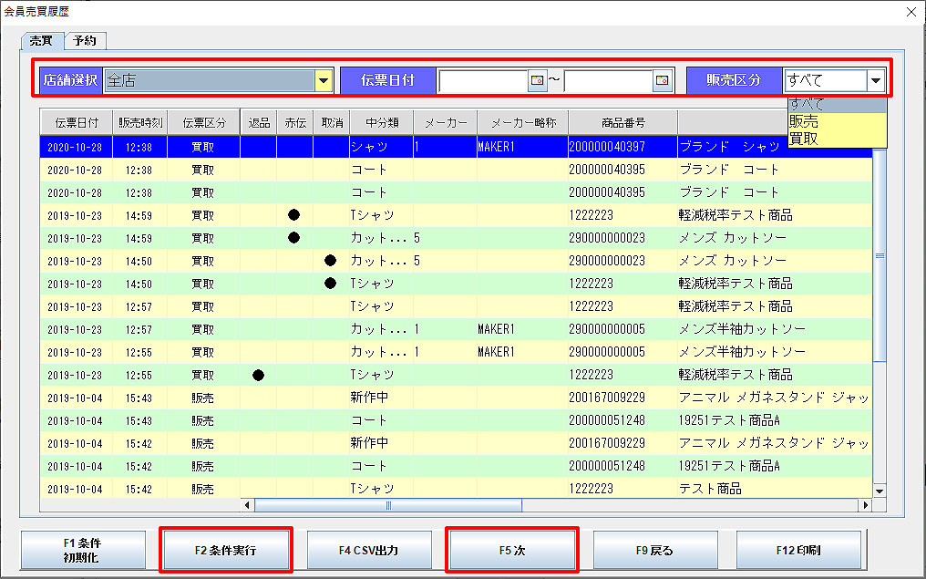Image resolution: width=926 pixels, height=579 pixels.
Task: Expand the 販売区分 dropdown arrow
Action: click(876, 81)
